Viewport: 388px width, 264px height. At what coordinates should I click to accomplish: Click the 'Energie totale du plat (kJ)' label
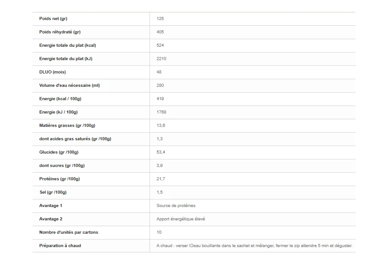click(65, 59)
